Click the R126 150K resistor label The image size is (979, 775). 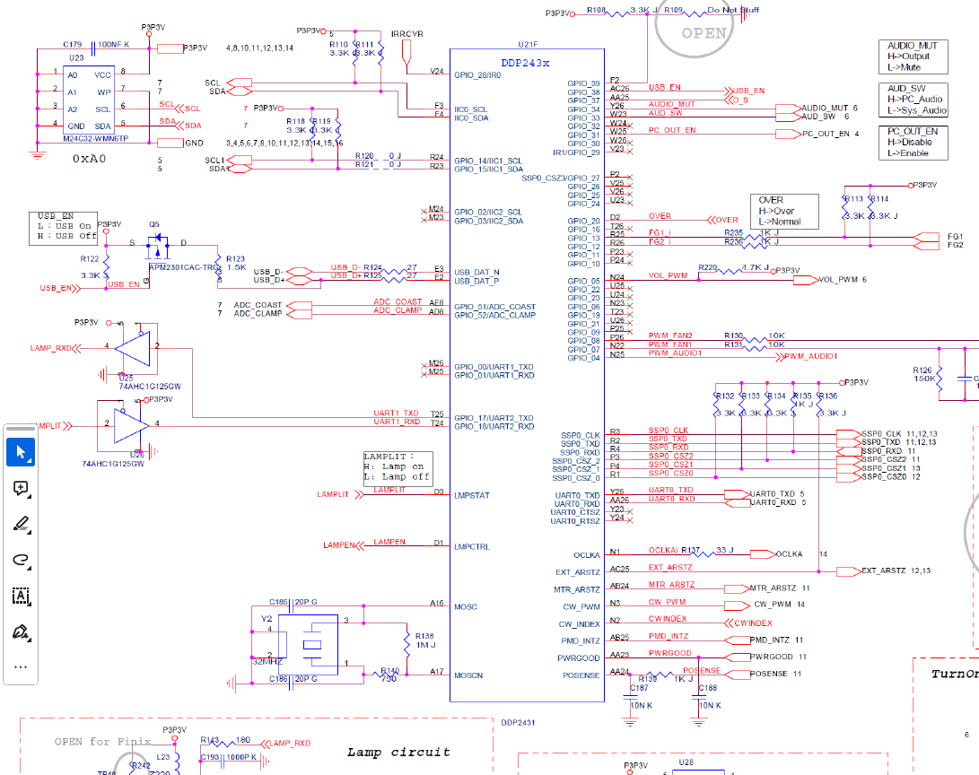[x=924, y=374]
